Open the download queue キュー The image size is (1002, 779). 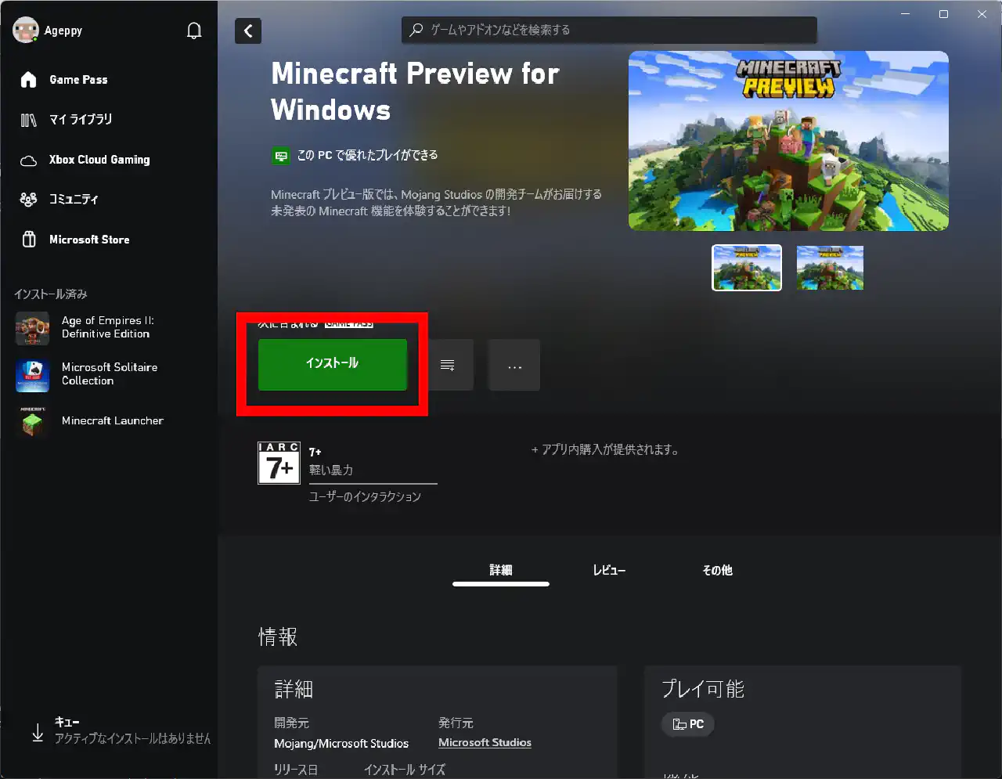point(121,730)
